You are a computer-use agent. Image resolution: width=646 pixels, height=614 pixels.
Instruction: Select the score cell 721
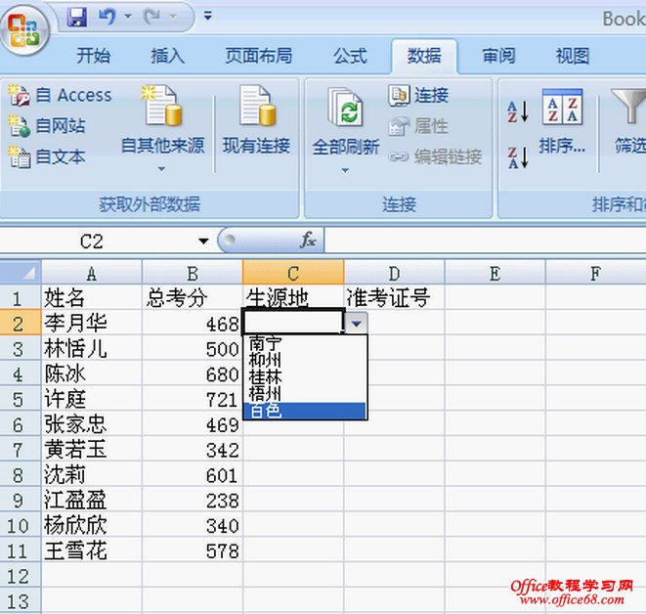[x=193, y=399]
